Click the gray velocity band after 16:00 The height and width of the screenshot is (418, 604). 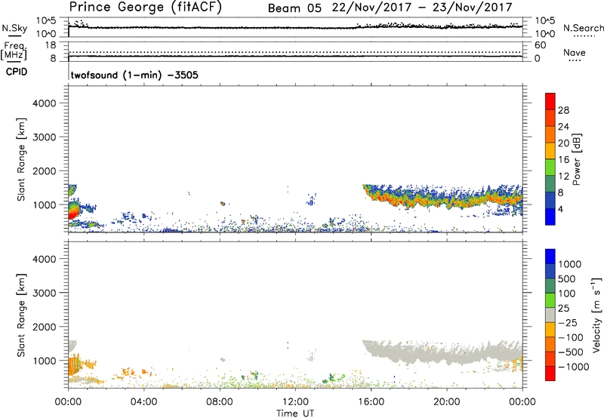[443, 352]
